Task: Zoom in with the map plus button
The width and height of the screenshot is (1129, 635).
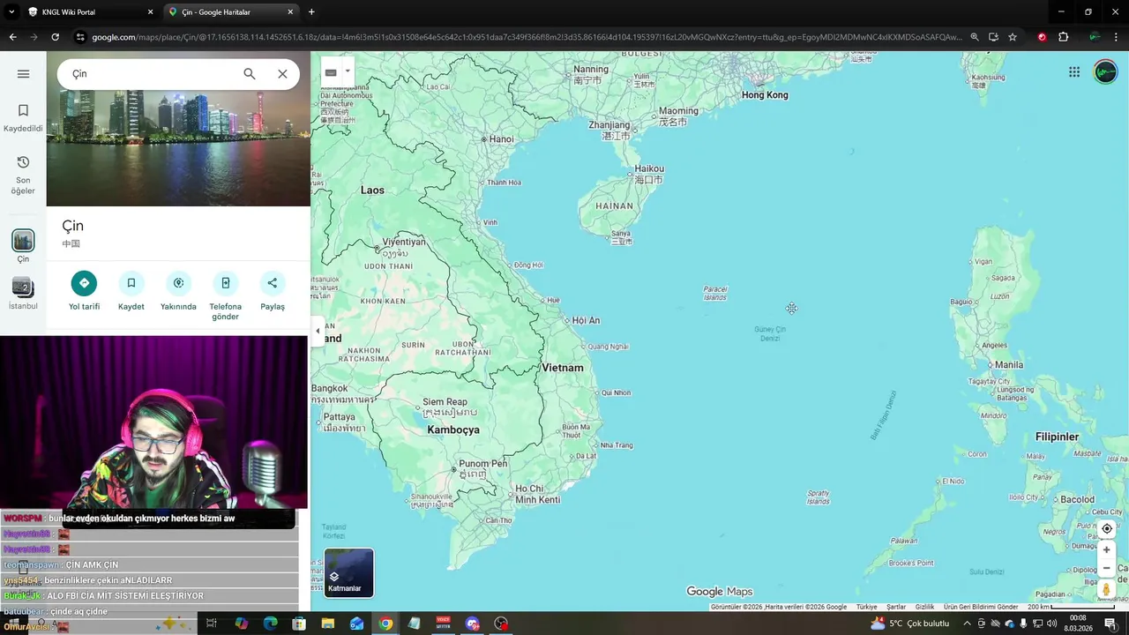Action: point(1107,549)
